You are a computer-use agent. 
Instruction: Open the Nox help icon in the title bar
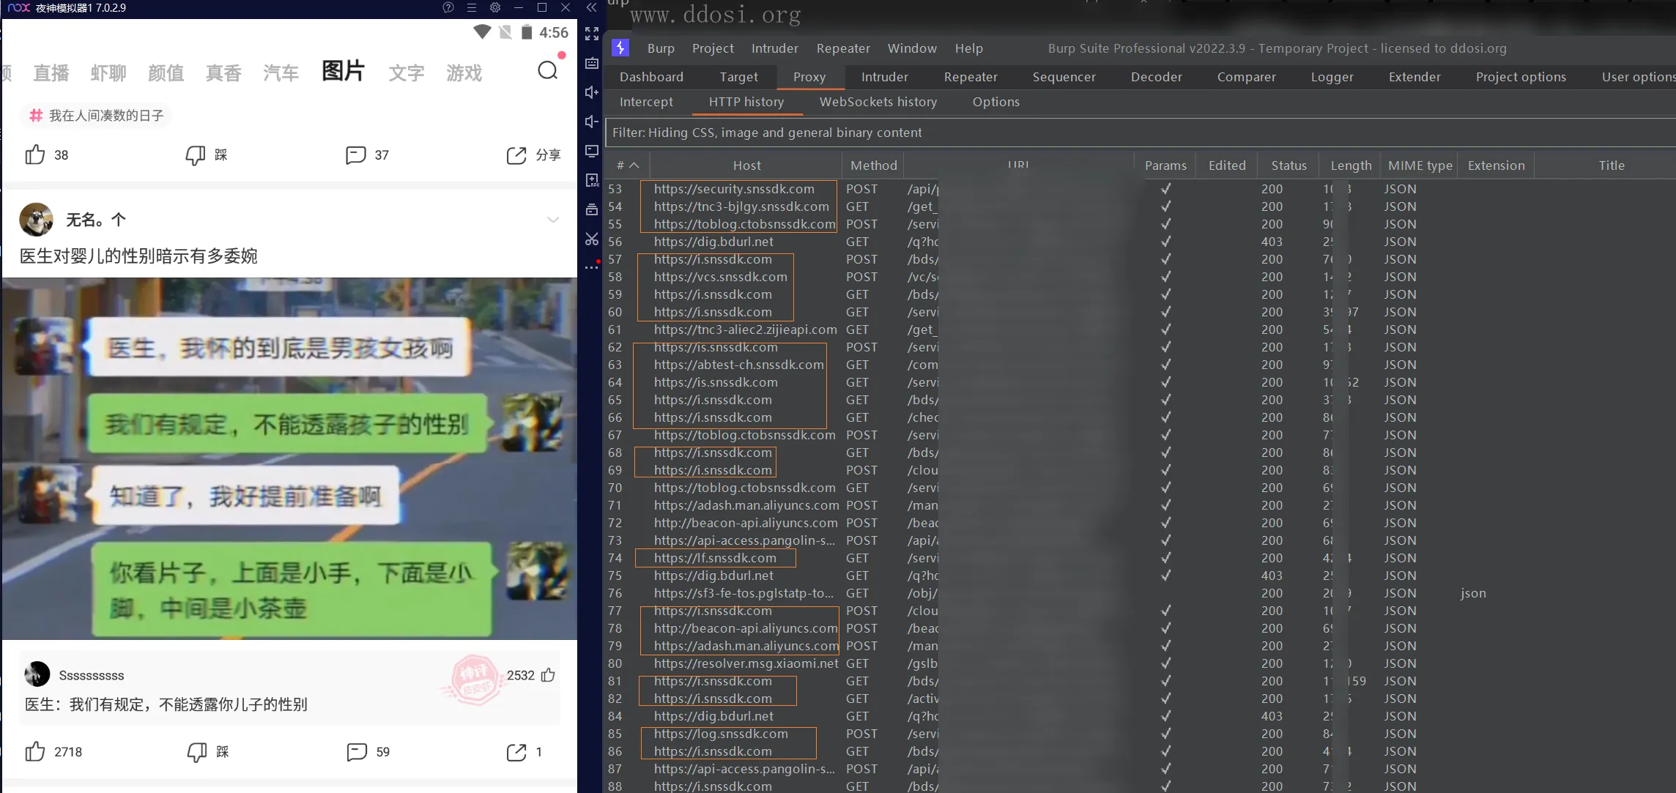pos(448,7)
